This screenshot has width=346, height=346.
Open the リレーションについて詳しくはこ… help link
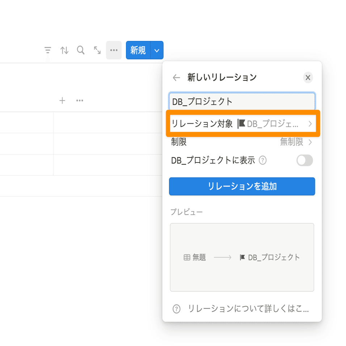(x=242, y=309)
